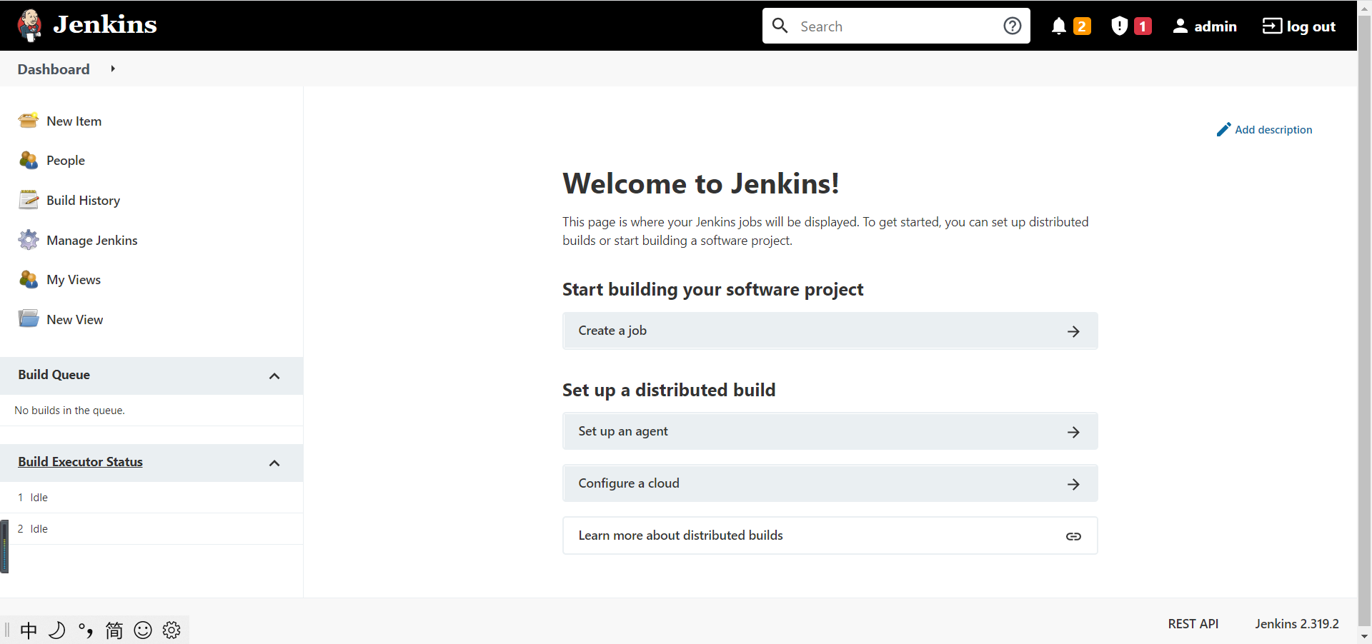
Task: Click the red security warning badge 1
Action: 1143,26
